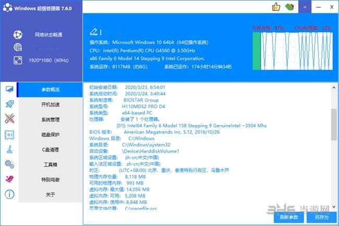Click the 时区 UTC+08:00 row
The width and height of the screenshot is (339, 226).
159,170
